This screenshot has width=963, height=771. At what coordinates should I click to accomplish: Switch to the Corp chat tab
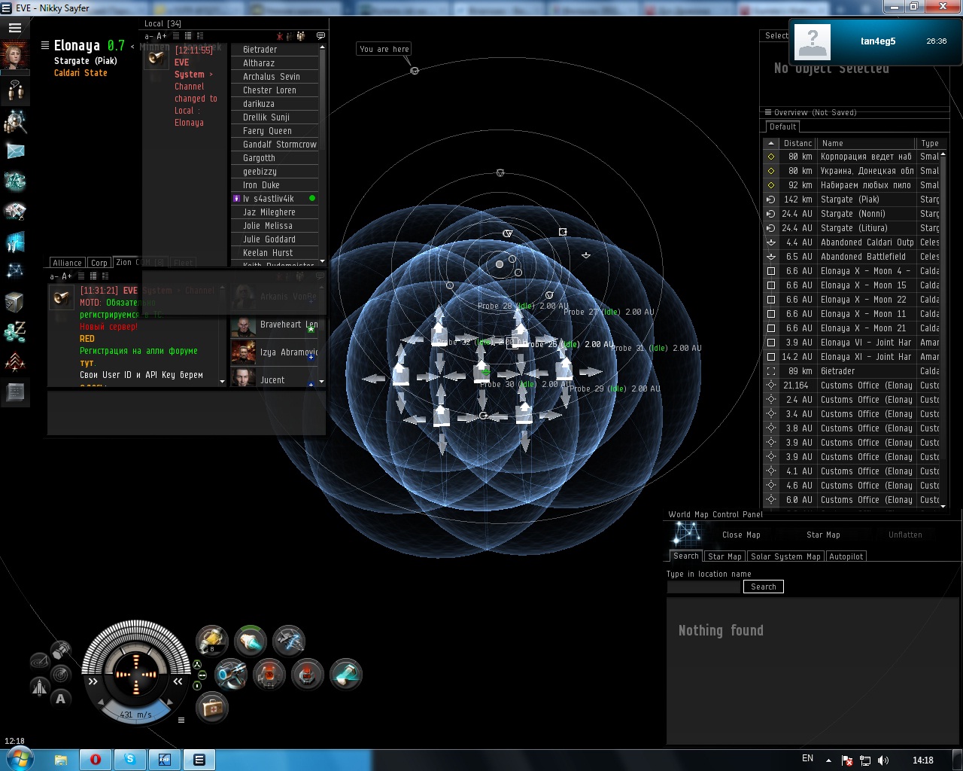(99, 263)
